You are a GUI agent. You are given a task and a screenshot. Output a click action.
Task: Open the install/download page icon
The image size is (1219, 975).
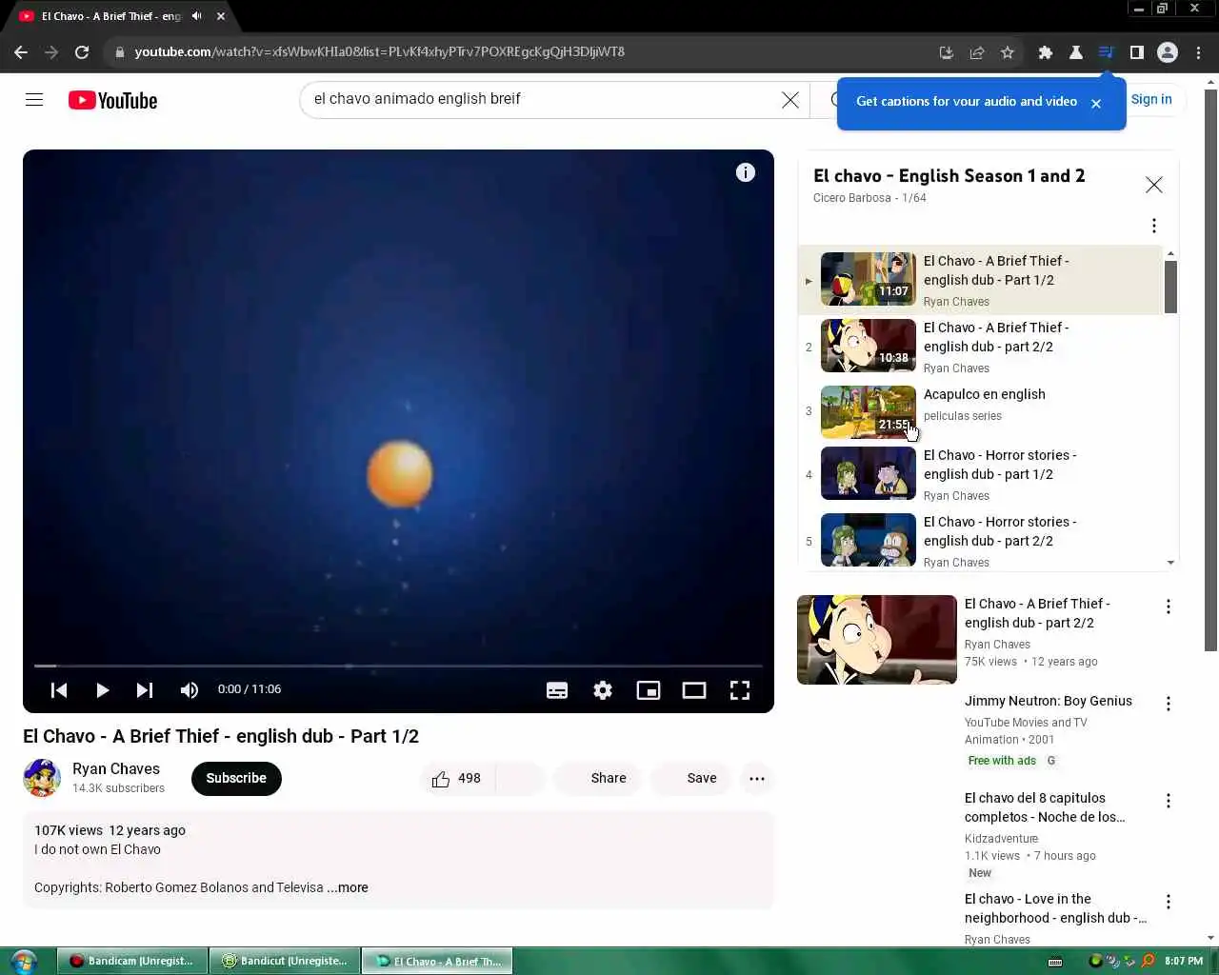(x=947, y=52)
